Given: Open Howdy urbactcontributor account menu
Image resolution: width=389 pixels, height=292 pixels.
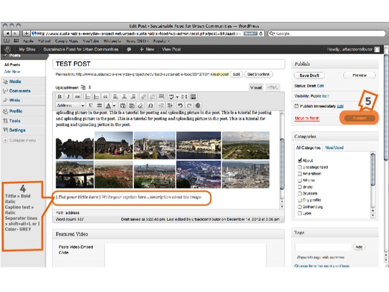Looking at the screenshot, I should coord(353,49).
